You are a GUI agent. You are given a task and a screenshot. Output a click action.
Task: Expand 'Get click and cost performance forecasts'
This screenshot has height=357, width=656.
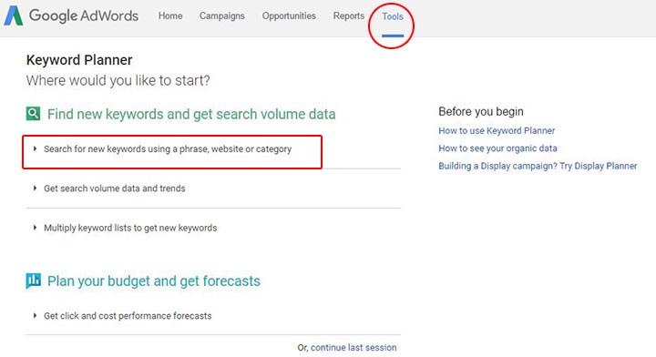coord(128,316)
